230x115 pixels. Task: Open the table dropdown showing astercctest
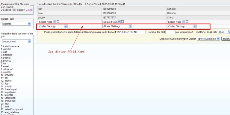click(16, 42)
